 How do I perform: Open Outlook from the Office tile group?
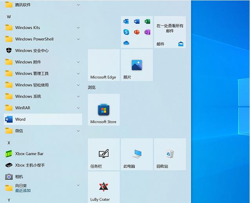click(126, 22)
